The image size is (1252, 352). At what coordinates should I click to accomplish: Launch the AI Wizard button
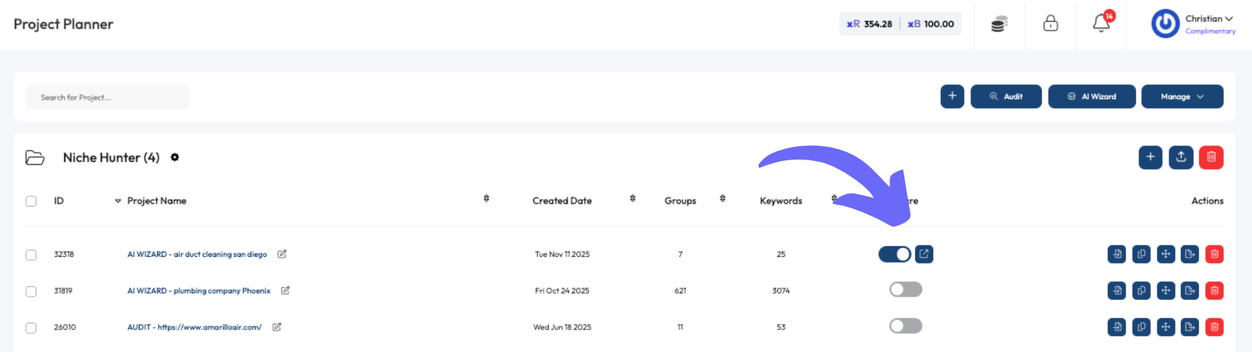1092,96
